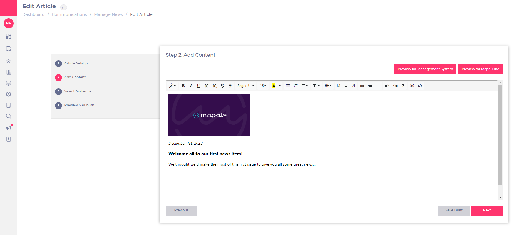Open the search magnifier sidebar icon
519x235 pixels.
[9, 116]
